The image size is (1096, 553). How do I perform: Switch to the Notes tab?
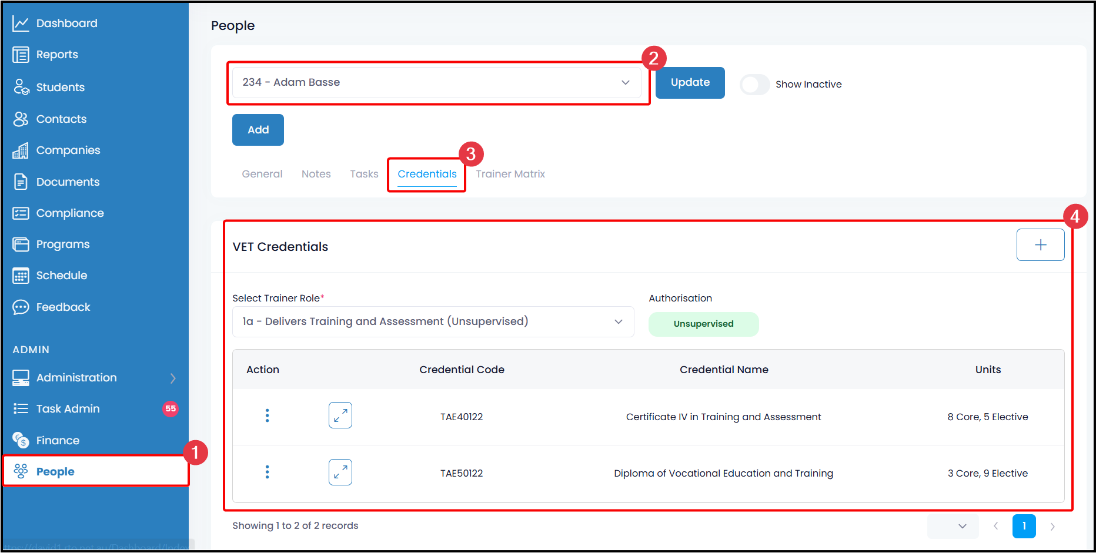tap(316, 174)
